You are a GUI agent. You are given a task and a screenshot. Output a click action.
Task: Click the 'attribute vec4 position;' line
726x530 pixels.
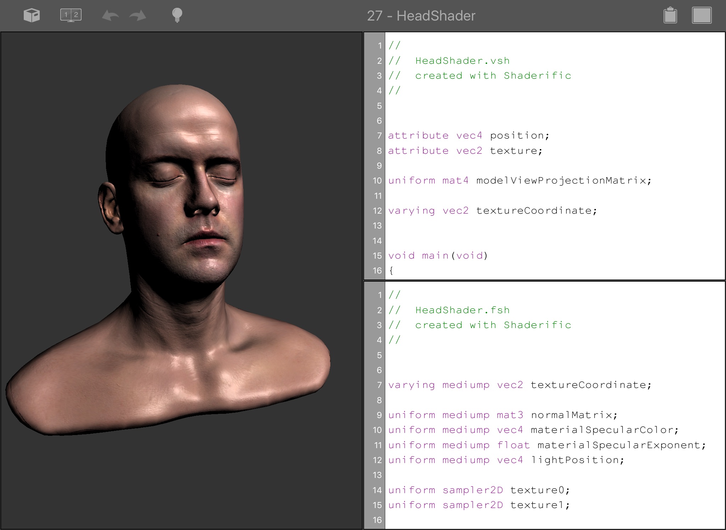coord(468,136)
